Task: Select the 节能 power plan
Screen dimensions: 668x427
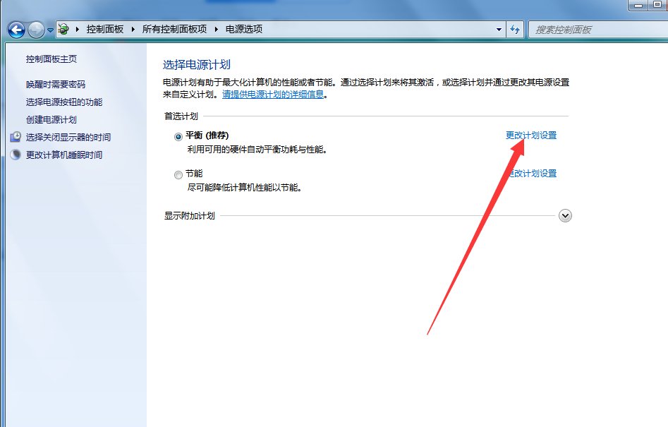Action: click(178, 174)
